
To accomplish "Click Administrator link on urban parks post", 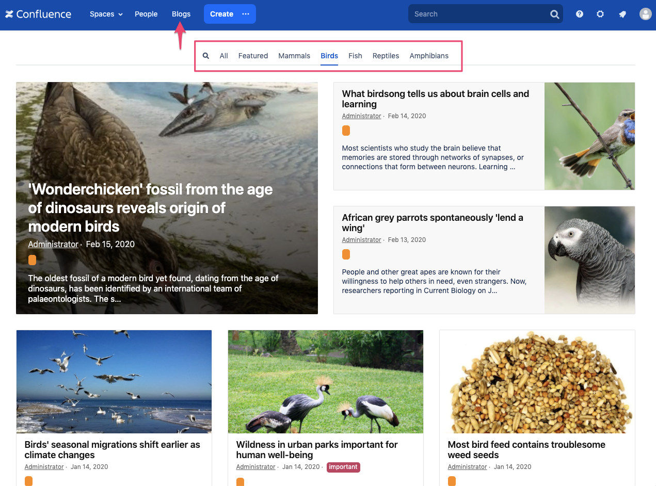I will tap(255, 467).
